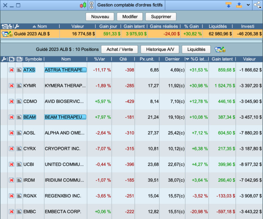Sort positions by %Var column

(x=99, y=59)
